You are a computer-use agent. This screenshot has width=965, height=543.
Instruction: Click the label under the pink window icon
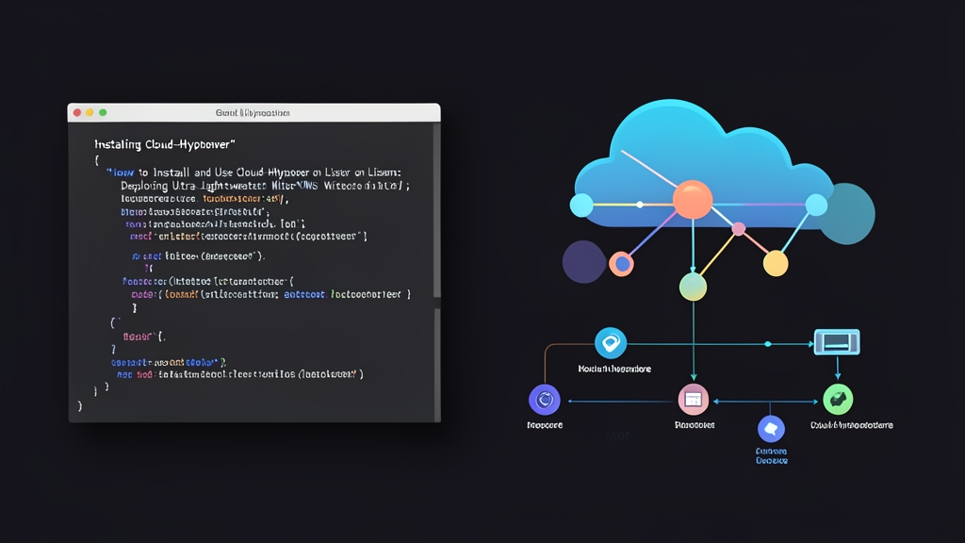coord(695,425)
